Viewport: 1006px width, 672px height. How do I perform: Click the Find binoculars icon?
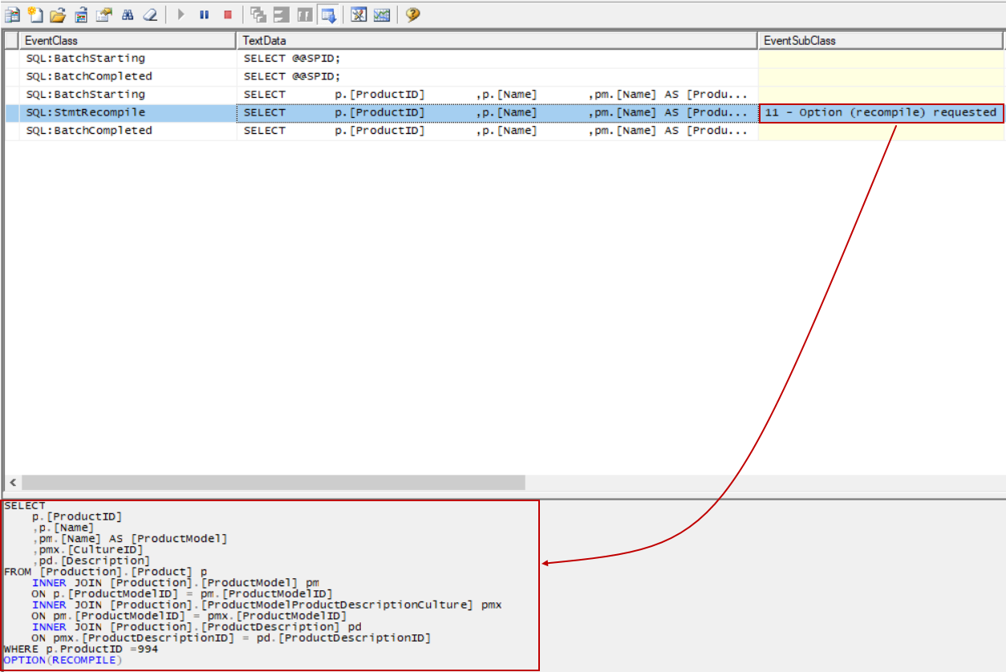128,14
